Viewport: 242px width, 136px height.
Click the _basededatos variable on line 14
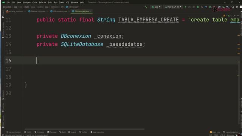click(x=124, y=45)
